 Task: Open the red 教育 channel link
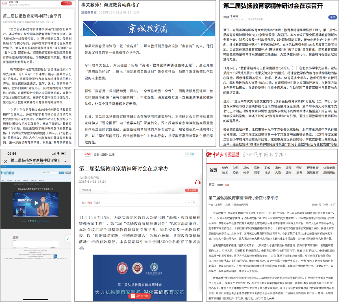point(90,203)
